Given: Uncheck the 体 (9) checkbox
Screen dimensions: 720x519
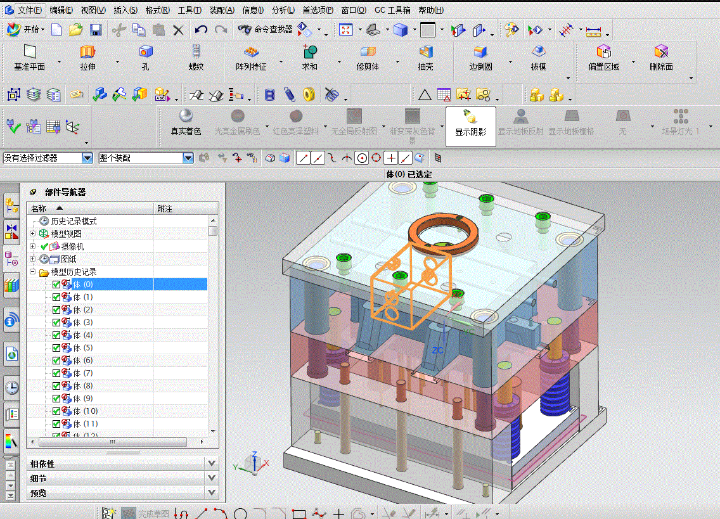Looking at the screenshot, I should [x=56, y=398].
